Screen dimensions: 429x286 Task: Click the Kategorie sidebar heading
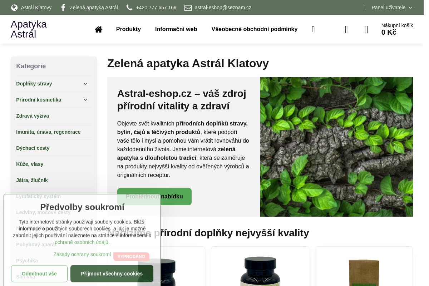31,66
